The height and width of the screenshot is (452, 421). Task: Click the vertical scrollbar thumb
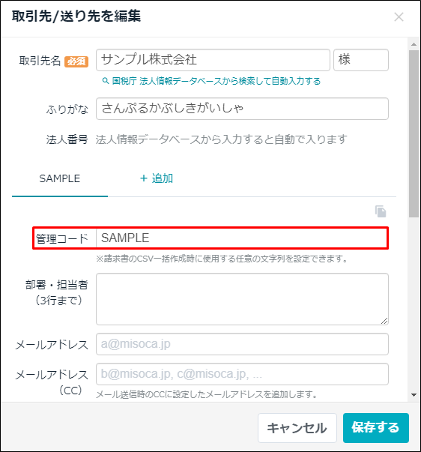(414, 133)
